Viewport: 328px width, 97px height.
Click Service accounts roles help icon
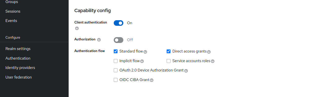click(213, 61)
